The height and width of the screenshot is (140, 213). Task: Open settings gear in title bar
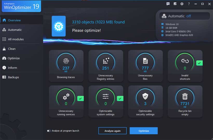182,4
